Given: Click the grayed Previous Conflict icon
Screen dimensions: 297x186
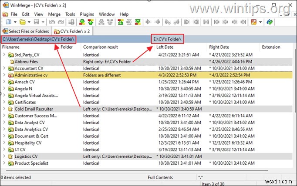Looking at the screenshot, I should [x=110, y=22].
